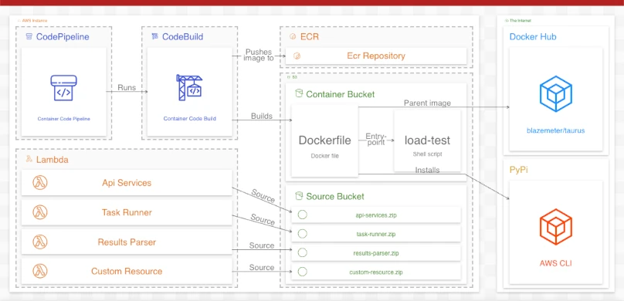Click the blazemeter/taurus label
The height and width of the screenshot is (301, 624).
555,130
